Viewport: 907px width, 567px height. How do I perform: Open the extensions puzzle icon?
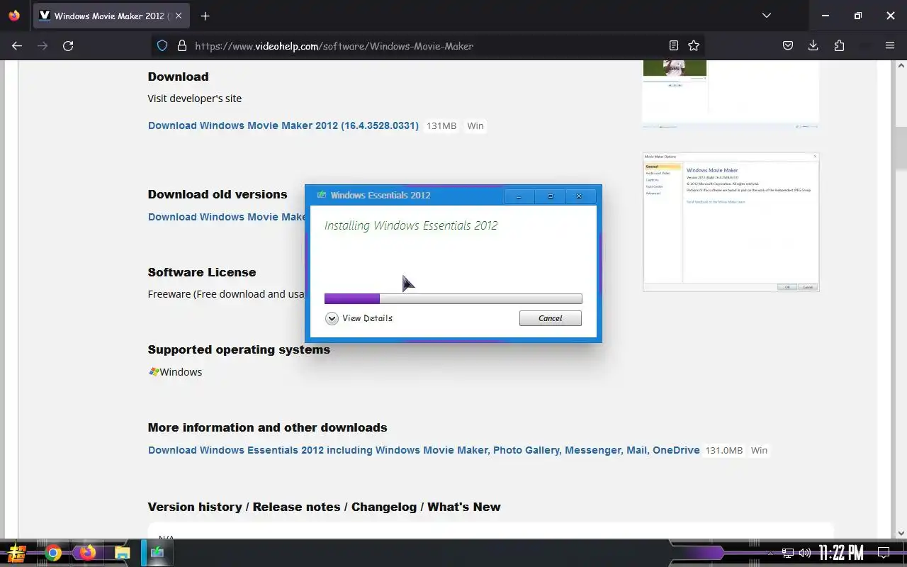click(x=839, y=45)
